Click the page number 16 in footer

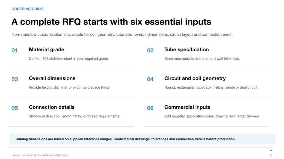click(x=271, y=155)
